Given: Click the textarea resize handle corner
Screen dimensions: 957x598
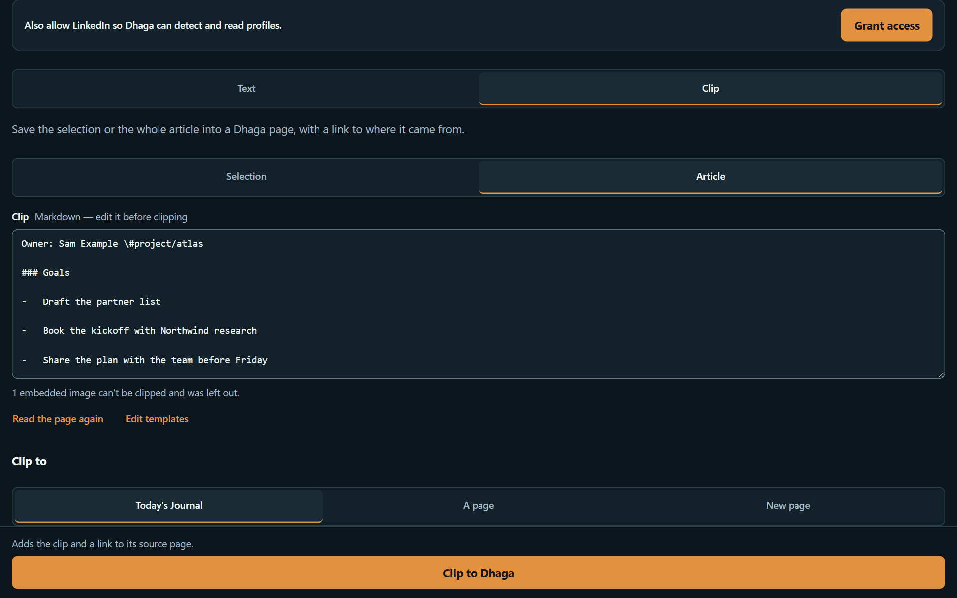Looking at the screenshot, I should point(941,374).
